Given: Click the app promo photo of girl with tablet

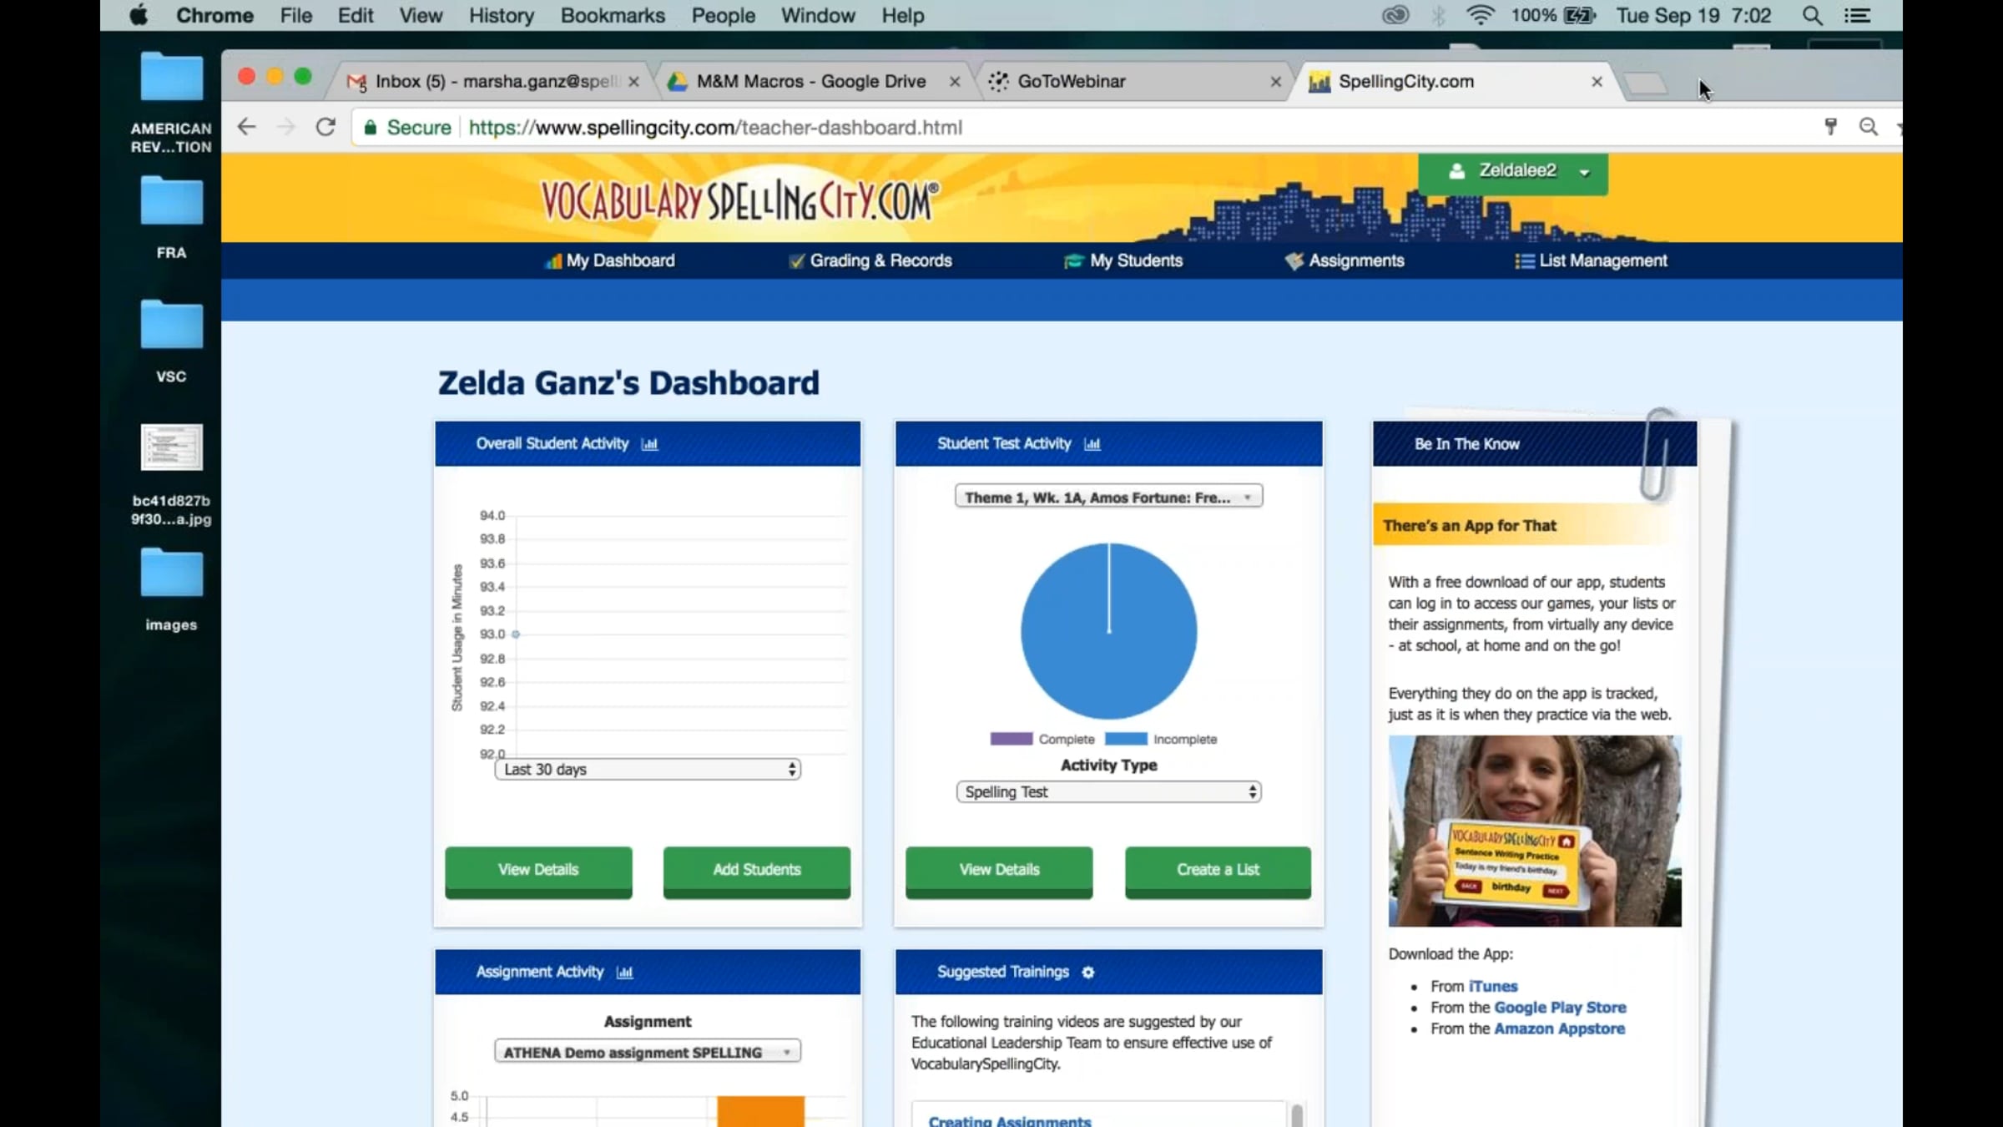Looking at the screenshot, I should [1535, 831].
